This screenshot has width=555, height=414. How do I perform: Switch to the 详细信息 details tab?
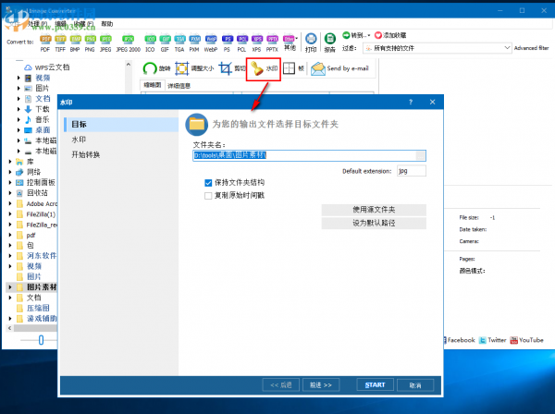179,86
